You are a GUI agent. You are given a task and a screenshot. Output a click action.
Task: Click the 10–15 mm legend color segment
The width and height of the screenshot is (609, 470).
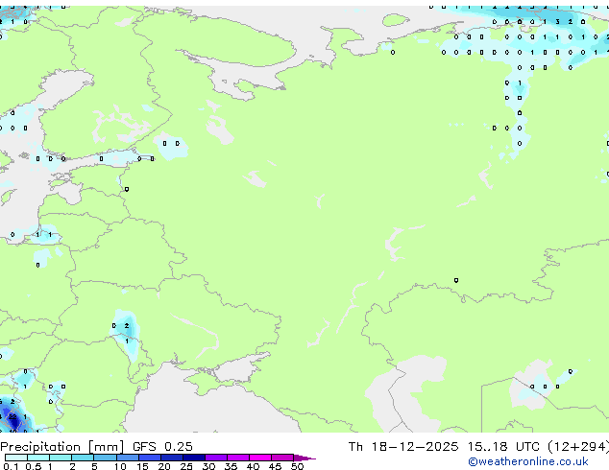click(128, 458)
